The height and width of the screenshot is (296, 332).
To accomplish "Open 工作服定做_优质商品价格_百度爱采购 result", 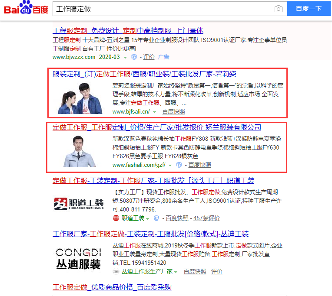I will click(112, 287).
